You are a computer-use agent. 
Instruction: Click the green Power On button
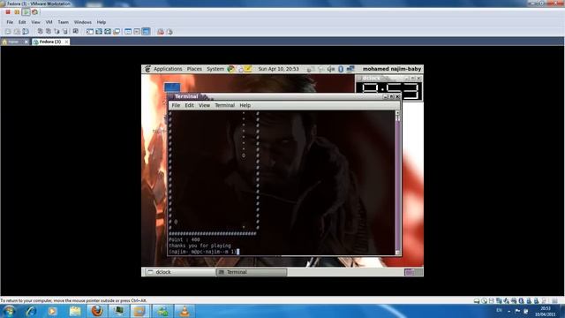pos(26,11)
